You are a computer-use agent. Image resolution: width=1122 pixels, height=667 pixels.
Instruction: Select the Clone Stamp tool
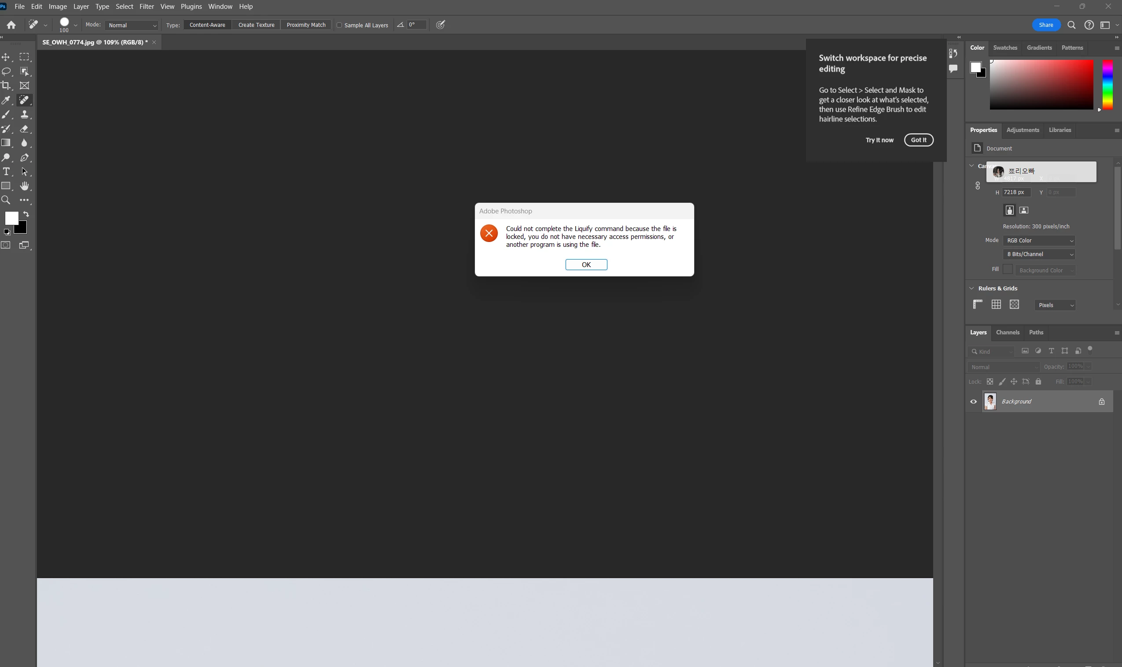pos(24,114)
